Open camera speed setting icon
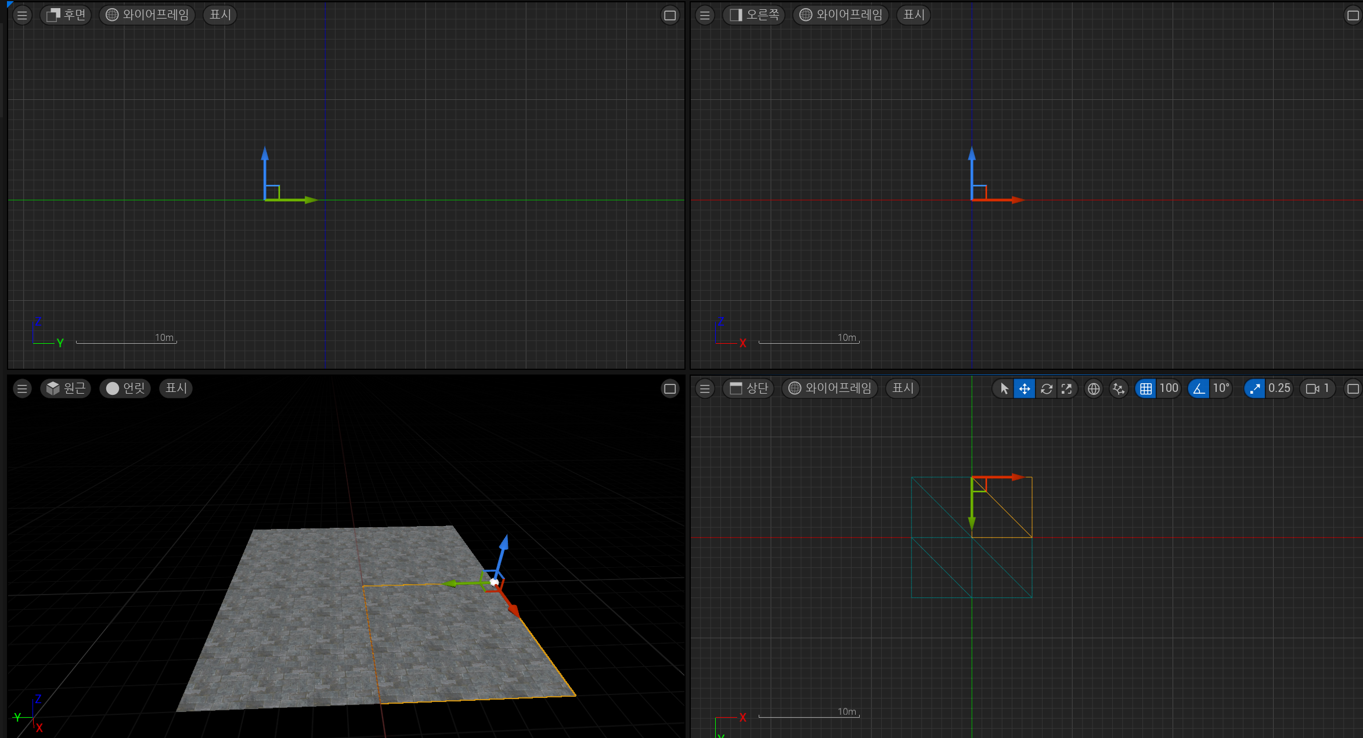 click(x=1317, y=388)
